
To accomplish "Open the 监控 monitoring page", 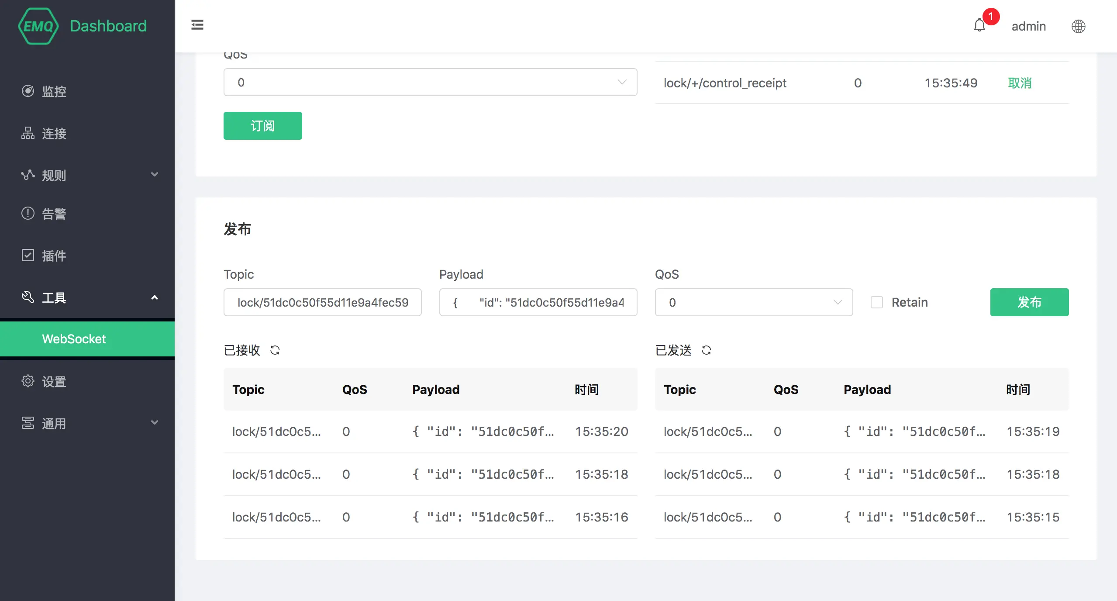I will click(53, 91).
